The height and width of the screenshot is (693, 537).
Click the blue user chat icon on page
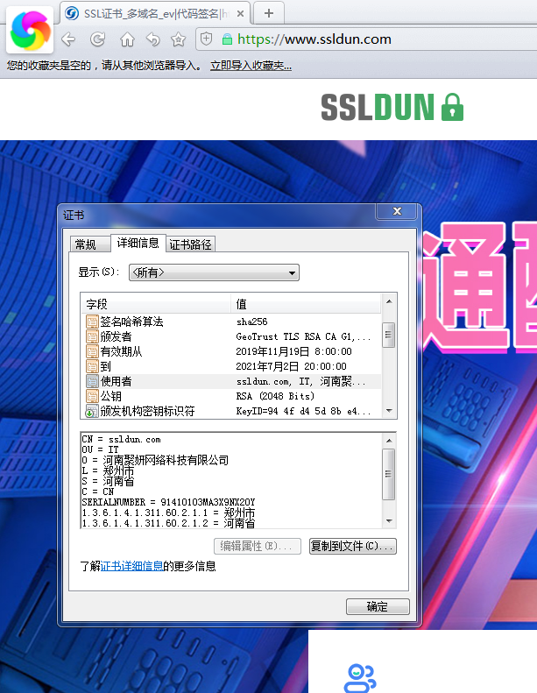point(360,678)
